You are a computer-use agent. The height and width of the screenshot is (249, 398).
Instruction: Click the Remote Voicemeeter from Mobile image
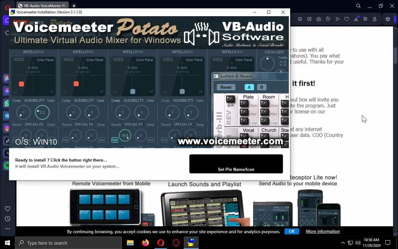point(111,207)
